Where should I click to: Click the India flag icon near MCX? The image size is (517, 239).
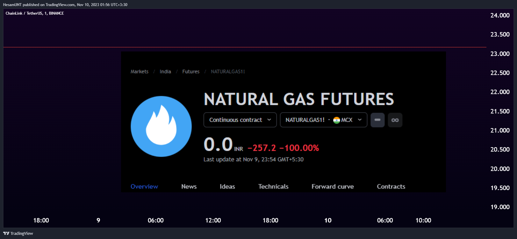(x=337, y=120)
